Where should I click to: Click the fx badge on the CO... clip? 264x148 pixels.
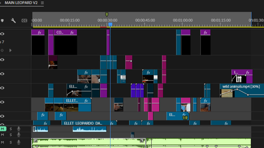click(x=72, y=33)
